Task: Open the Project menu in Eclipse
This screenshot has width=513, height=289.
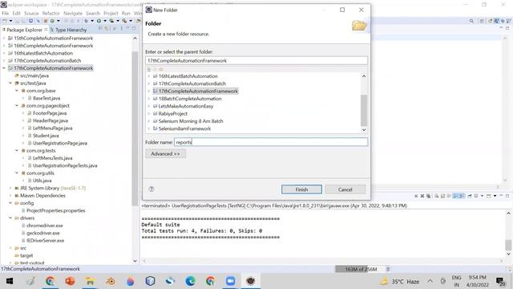Action: point(111,13)
